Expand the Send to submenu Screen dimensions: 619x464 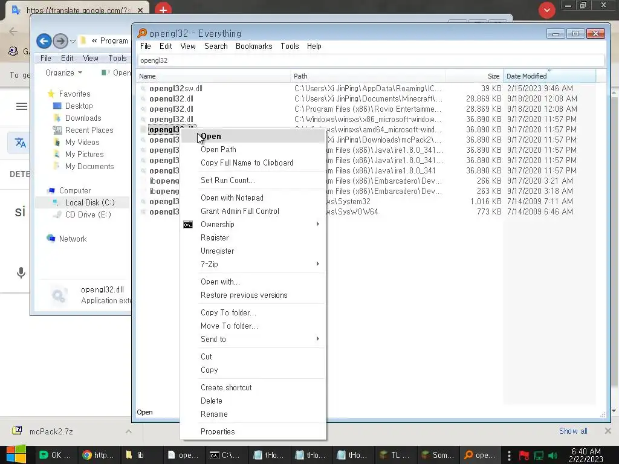tap(253, 340)
